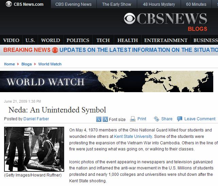
Task: Click the Leave Comment link
Action: pos(200,119)
